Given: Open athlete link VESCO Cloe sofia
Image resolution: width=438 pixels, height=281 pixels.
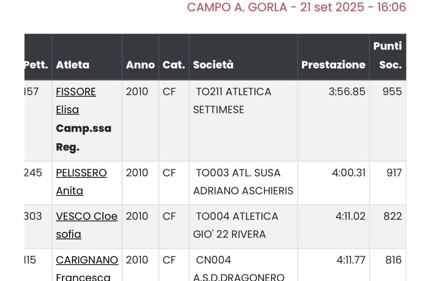Looking at the screenshot, I should click(86, 216).
